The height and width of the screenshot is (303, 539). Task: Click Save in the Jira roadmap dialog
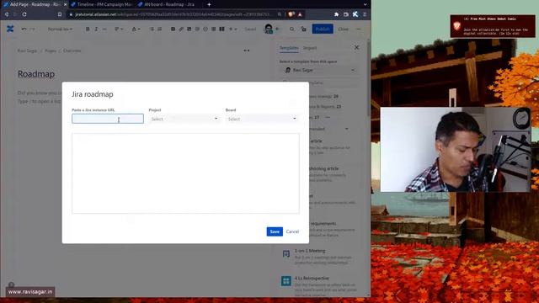(x=275, y=231)
